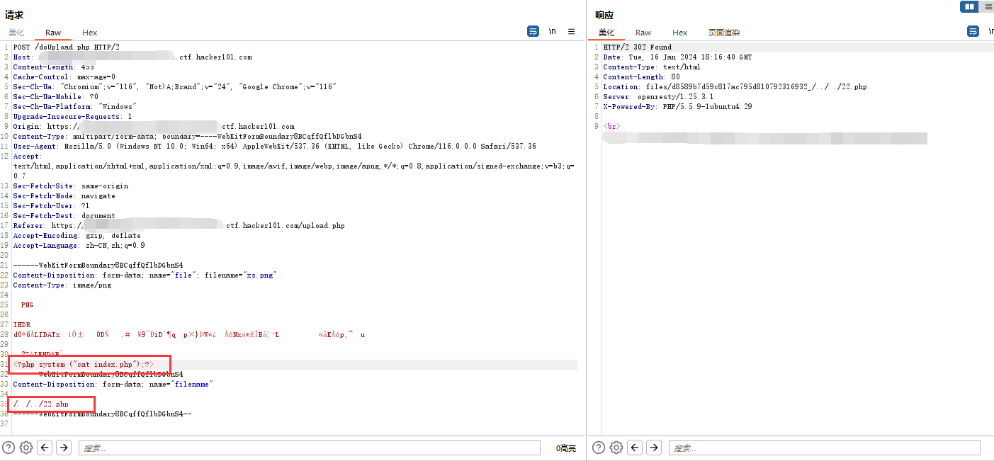Viewport: 994px width, 461px height.
Task: Toggle word wrap in response panel
Action: 973,31
